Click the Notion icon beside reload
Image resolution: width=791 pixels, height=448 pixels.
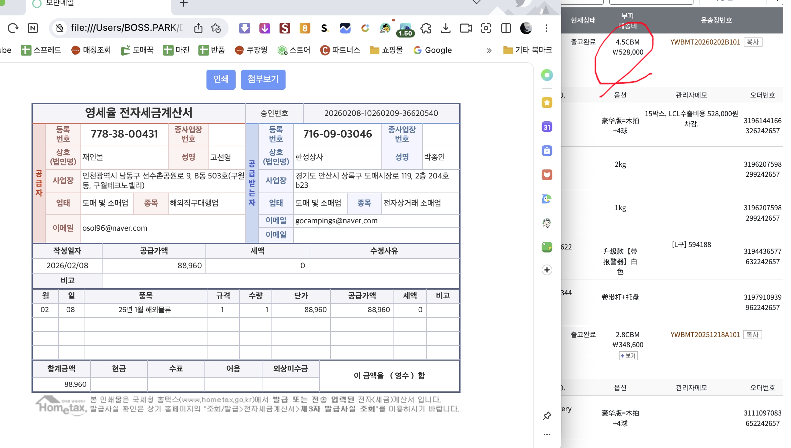click(x=33, y=28)
